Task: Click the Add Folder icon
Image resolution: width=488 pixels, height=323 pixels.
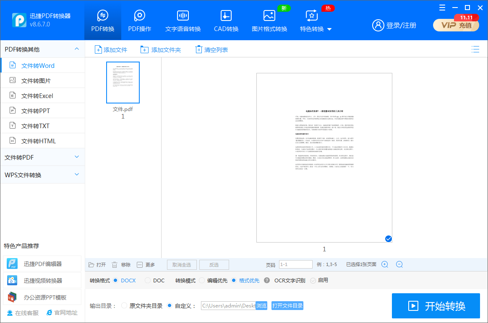Action: pyautogui.click(x=144, y=50)
